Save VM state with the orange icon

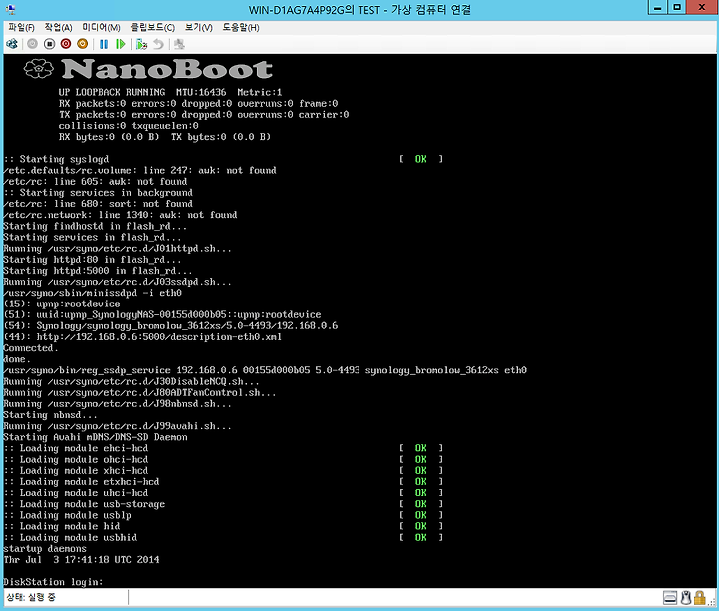click(83, 44)
